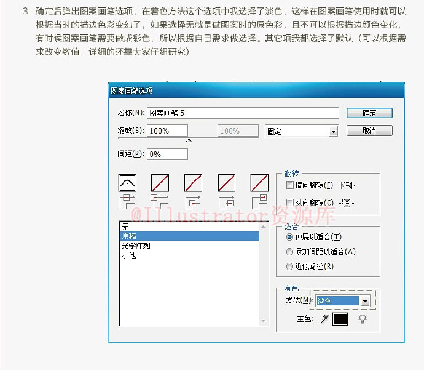The width and height of the screenshot is (424, 370).
Task: Click the 名称 field with 图案画笔 5
Action: click(x=243, y=113)
